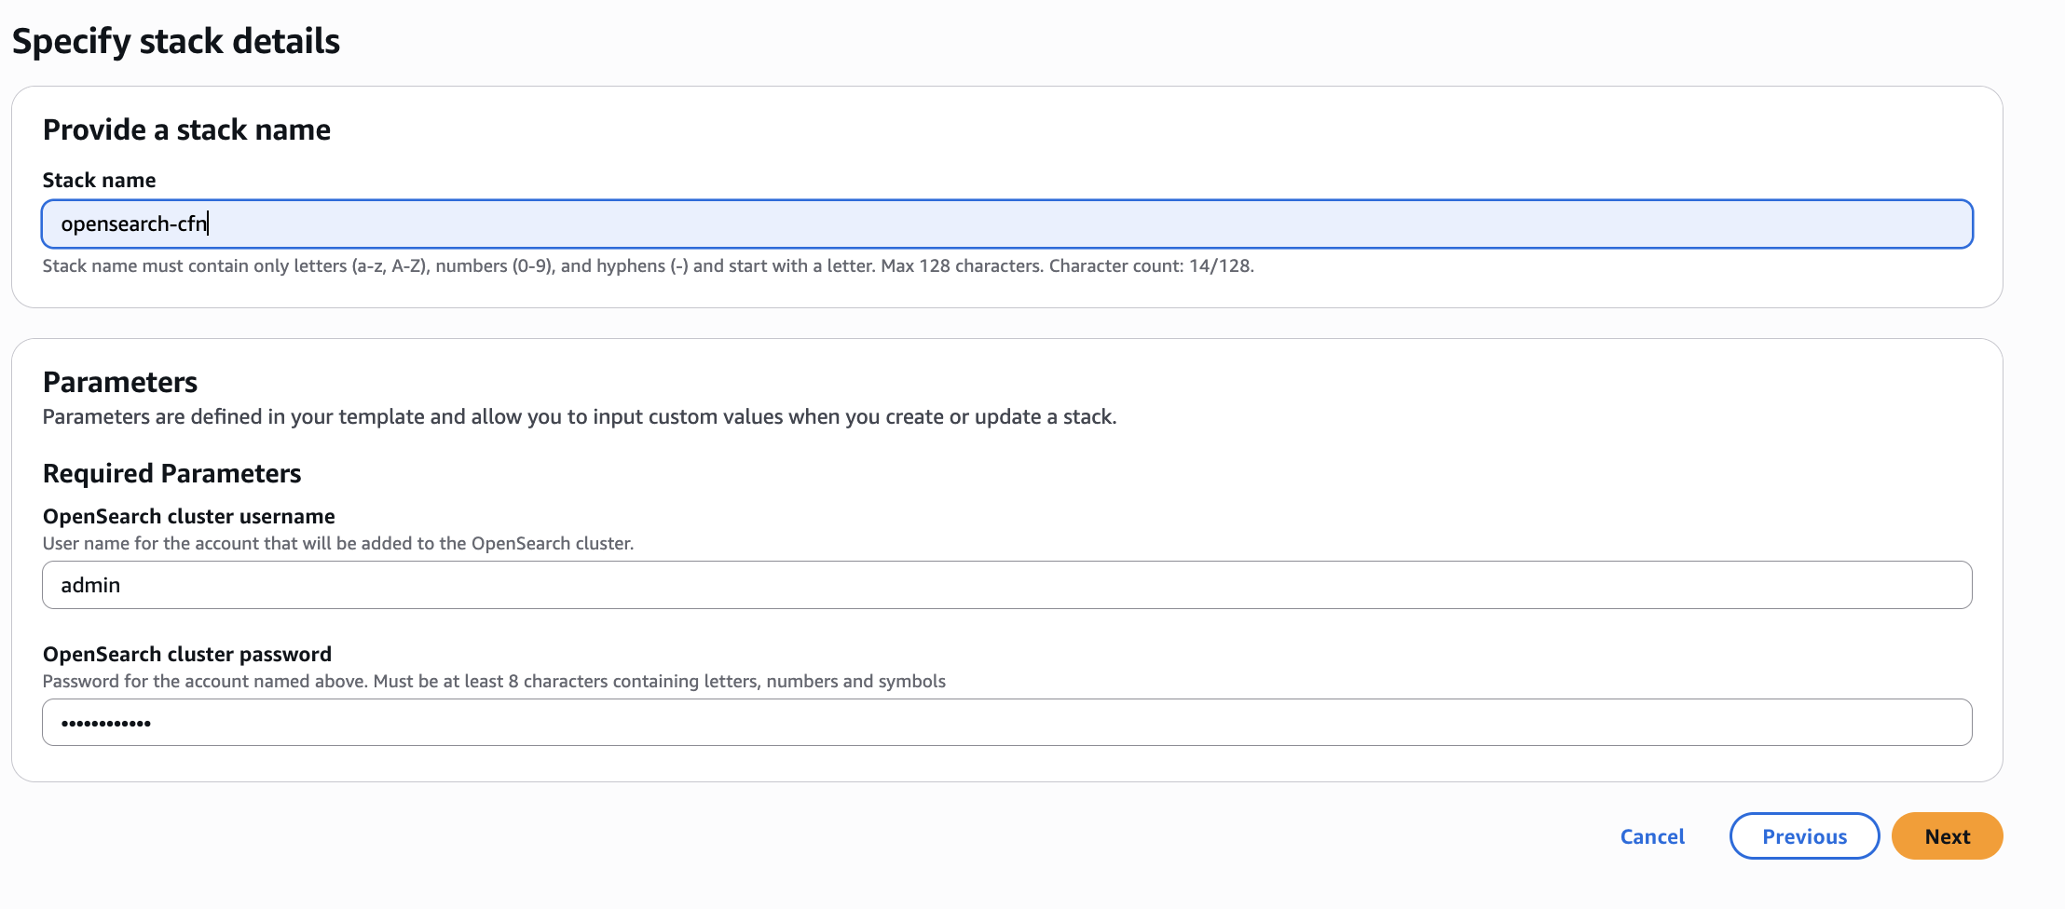Screen dimensions: 2065x909
Task: Focus the OpenSearch cluster username field
Action: click(1007, 585)
